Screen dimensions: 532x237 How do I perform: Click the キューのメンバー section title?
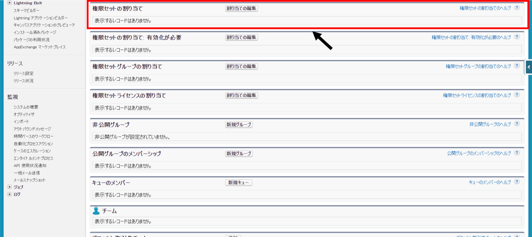[x=111, y=183]
